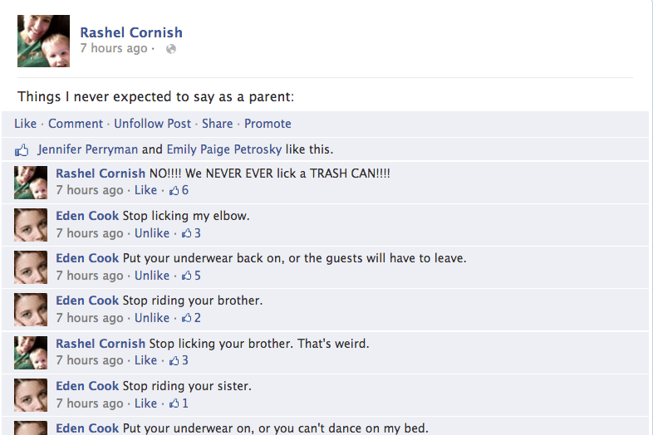The height and width of the screenshot is (435, 653).
Task: Click the globe privacy icon by the timestamp
Action: (x=171, y=49)
